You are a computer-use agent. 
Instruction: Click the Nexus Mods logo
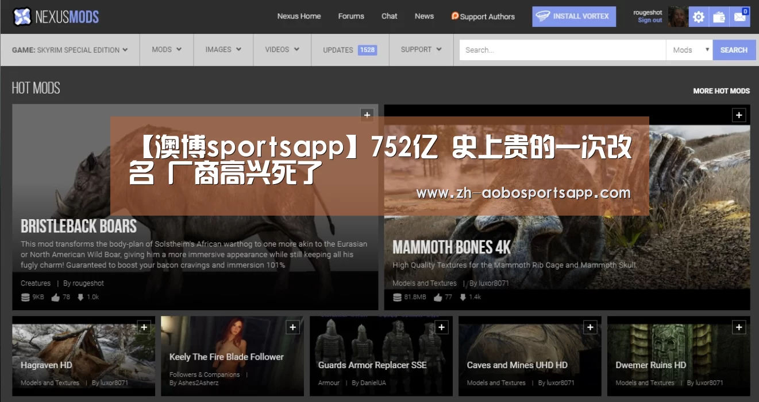[x=56, y=17]
